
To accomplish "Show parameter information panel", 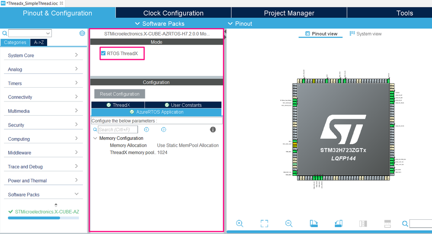I will [x=213, y=130].
